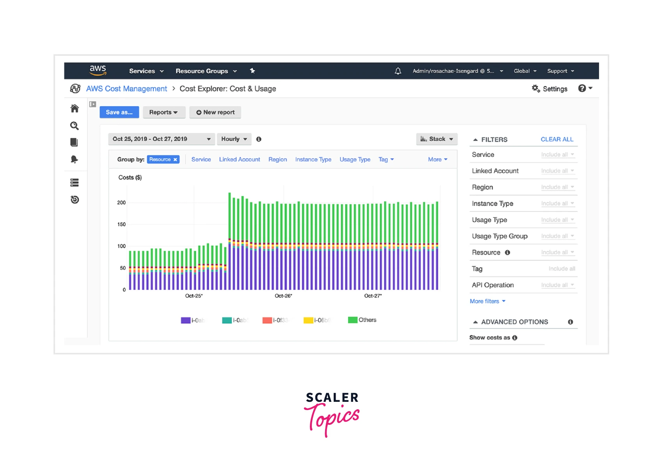This screenshot has height=476, width=665.
Task: Click the info icon next to Hourly
Action: coord(259,139)
